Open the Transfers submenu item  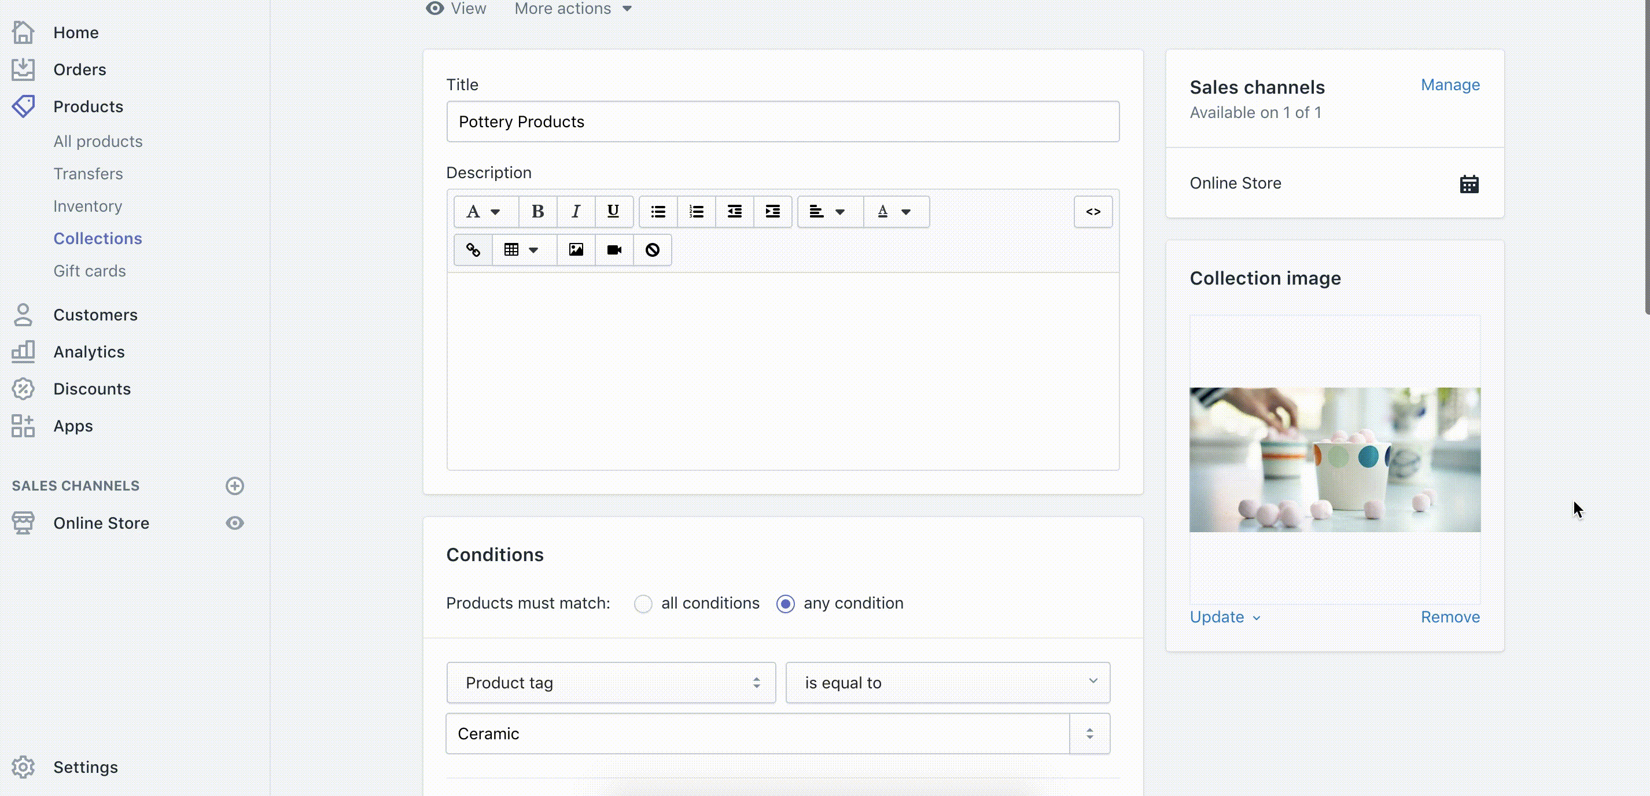[x=88, y=174]
